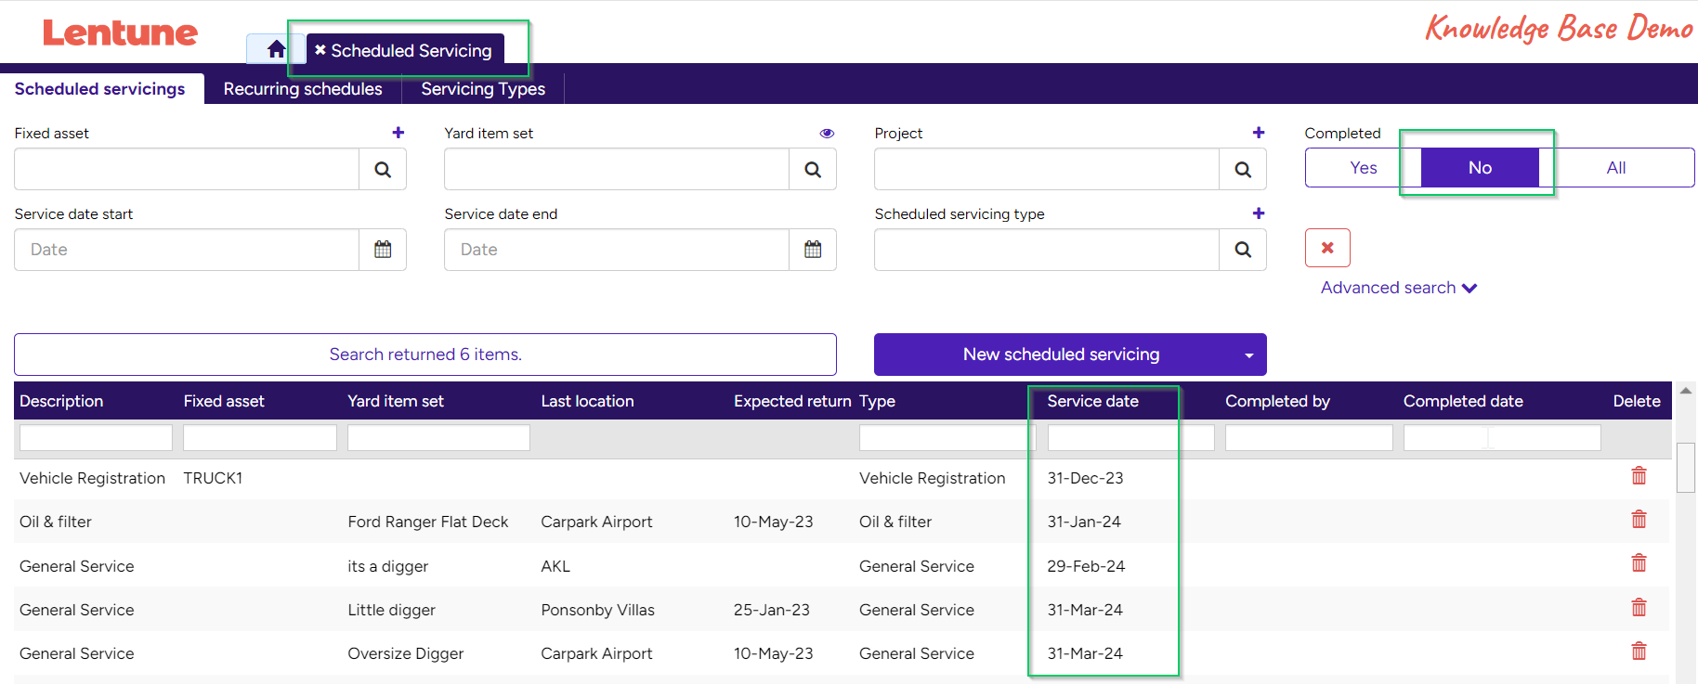Search Fixed asset with magnifier icon
The width and height of the screenshot is (1698, 684).
[383, 169]
